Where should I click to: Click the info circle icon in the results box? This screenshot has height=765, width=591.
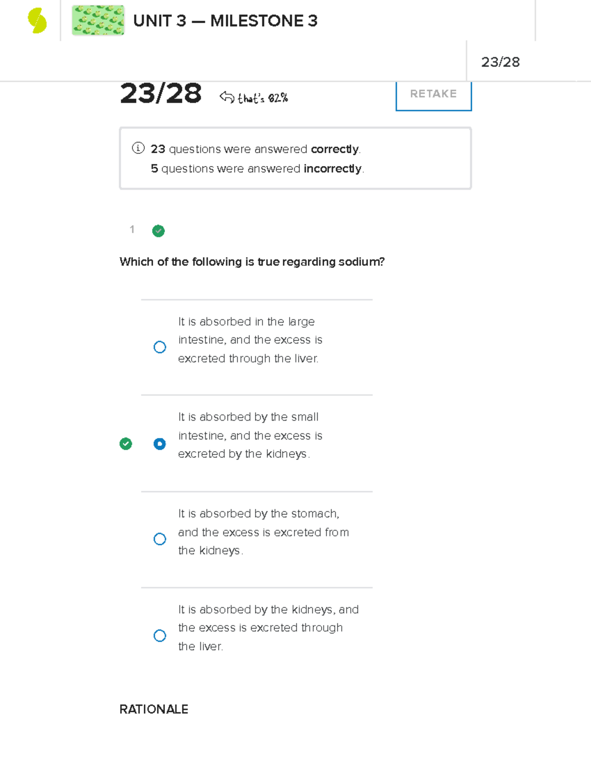(138, 148)
